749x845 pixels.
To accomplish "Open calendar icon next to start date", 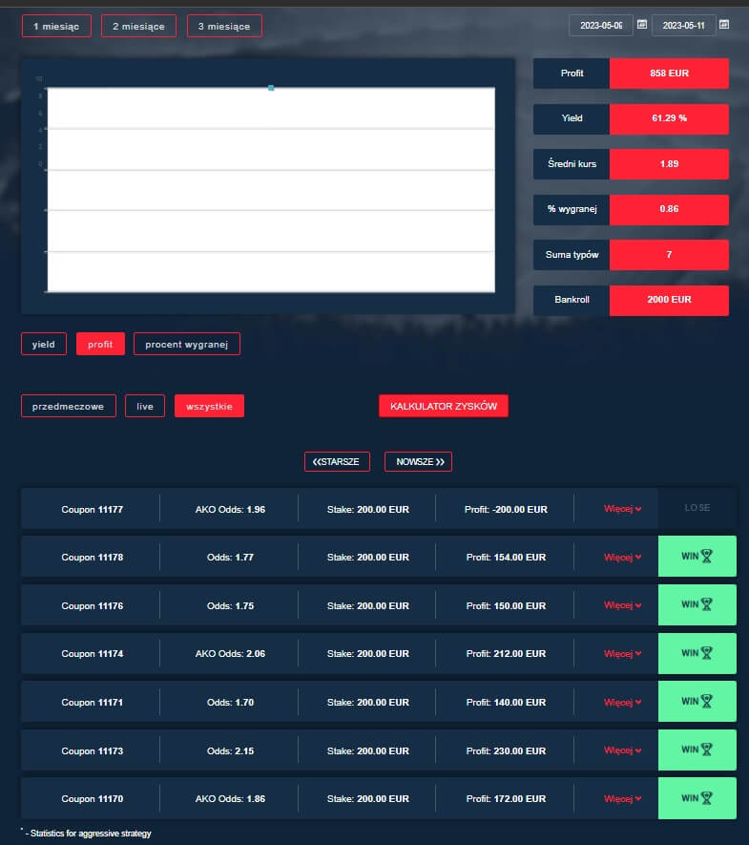I will point(642,25).
